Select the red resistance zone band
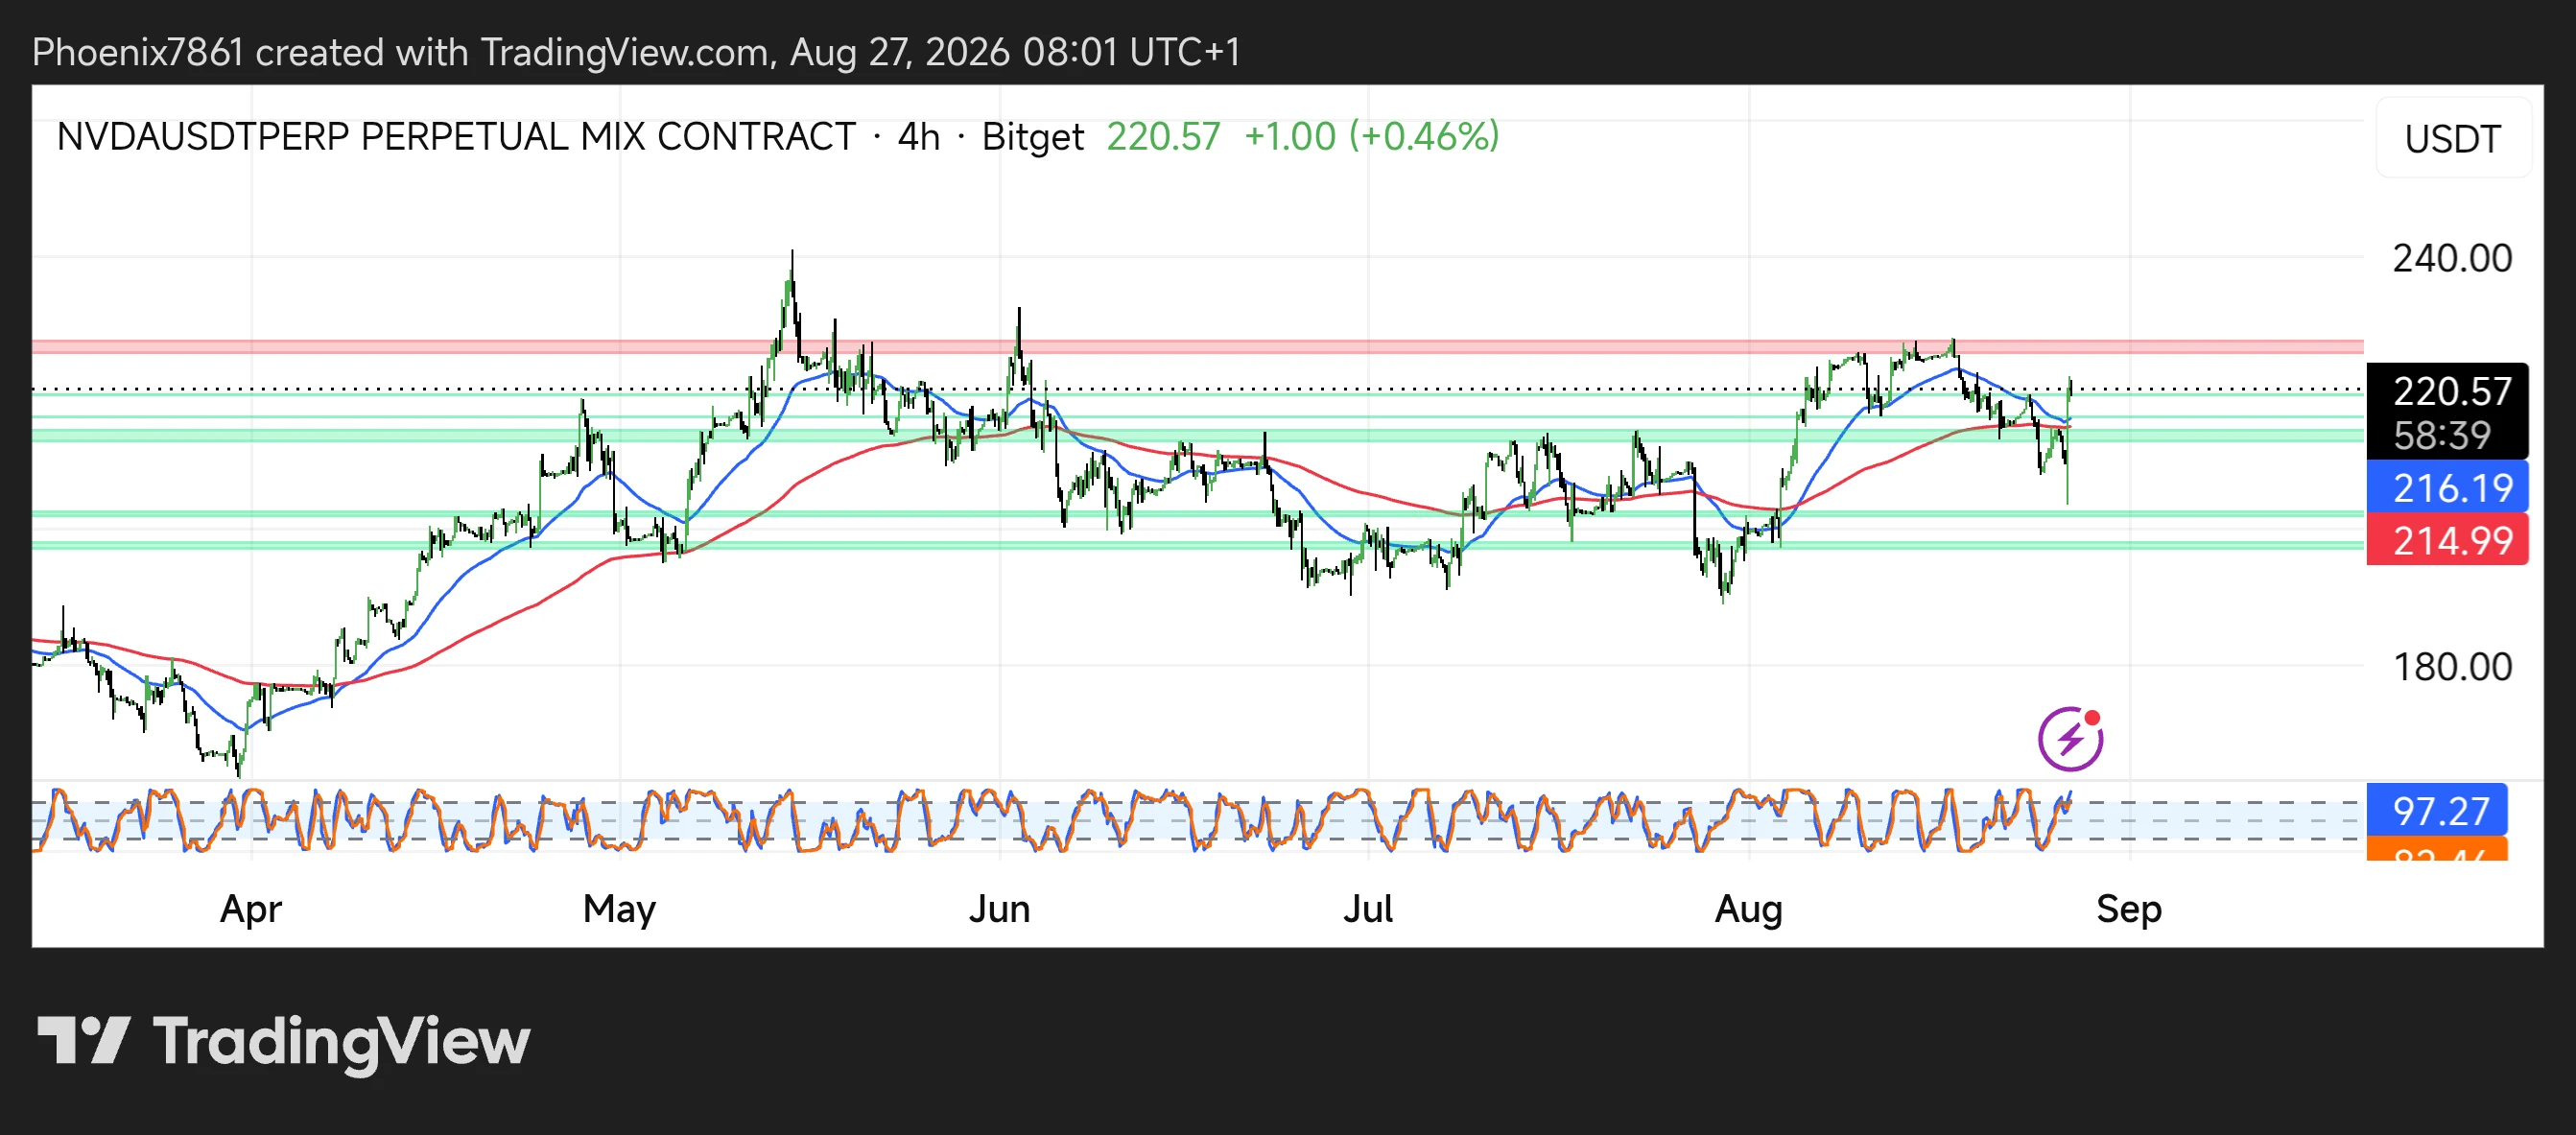The height and width of the screenshot is (1135, 2576). click(1198, 347)
